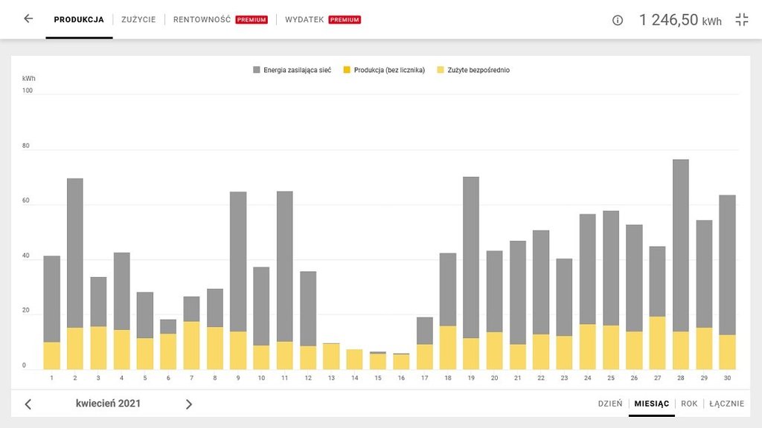This screenshot has width=762, height=428.
Task: Exit fullscreen with the collapse icon
Action: (x=741, y=20)
